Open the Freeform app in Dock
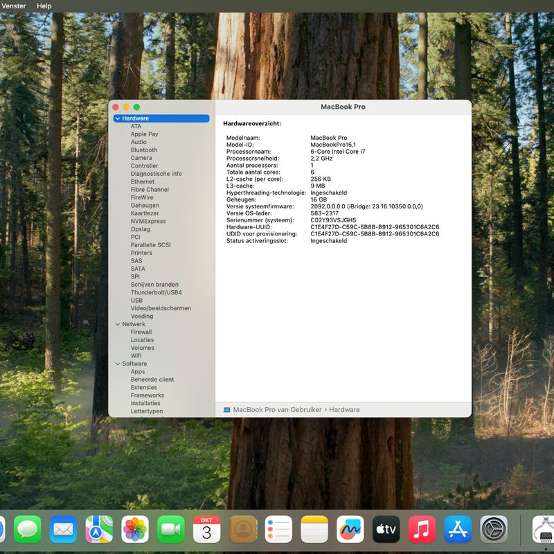 click(350, 530)
